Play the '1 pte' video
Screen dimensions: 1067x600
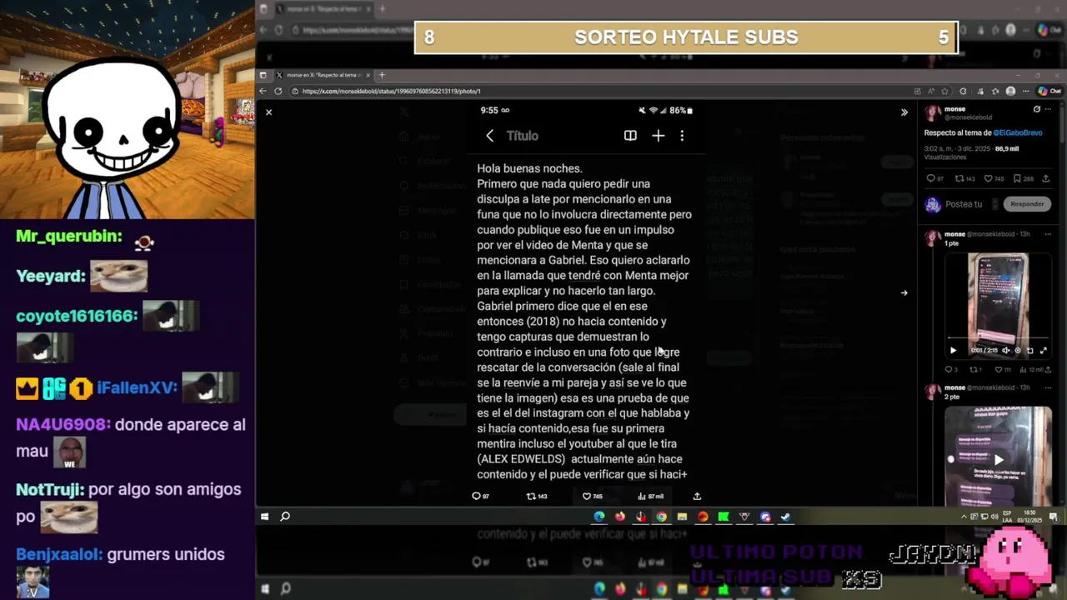(x=953, y=350)
